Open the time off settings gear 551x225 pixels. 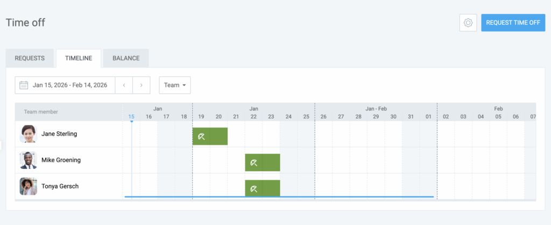coord(468,23)
